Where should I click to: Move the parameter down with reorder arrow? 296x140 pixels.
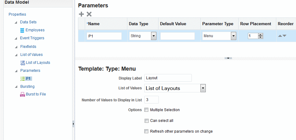click(x=284, y=36)
